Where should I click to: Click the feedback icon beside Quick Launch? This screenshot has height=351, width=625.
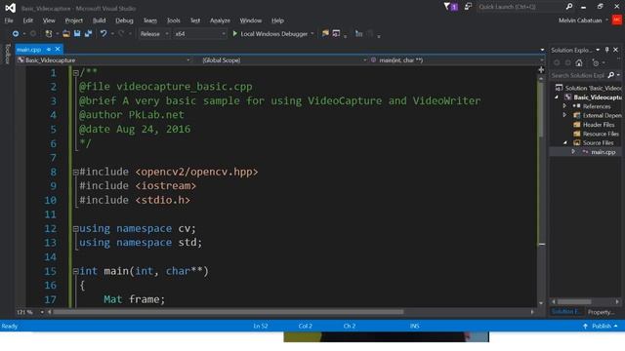tap(468, 7)
